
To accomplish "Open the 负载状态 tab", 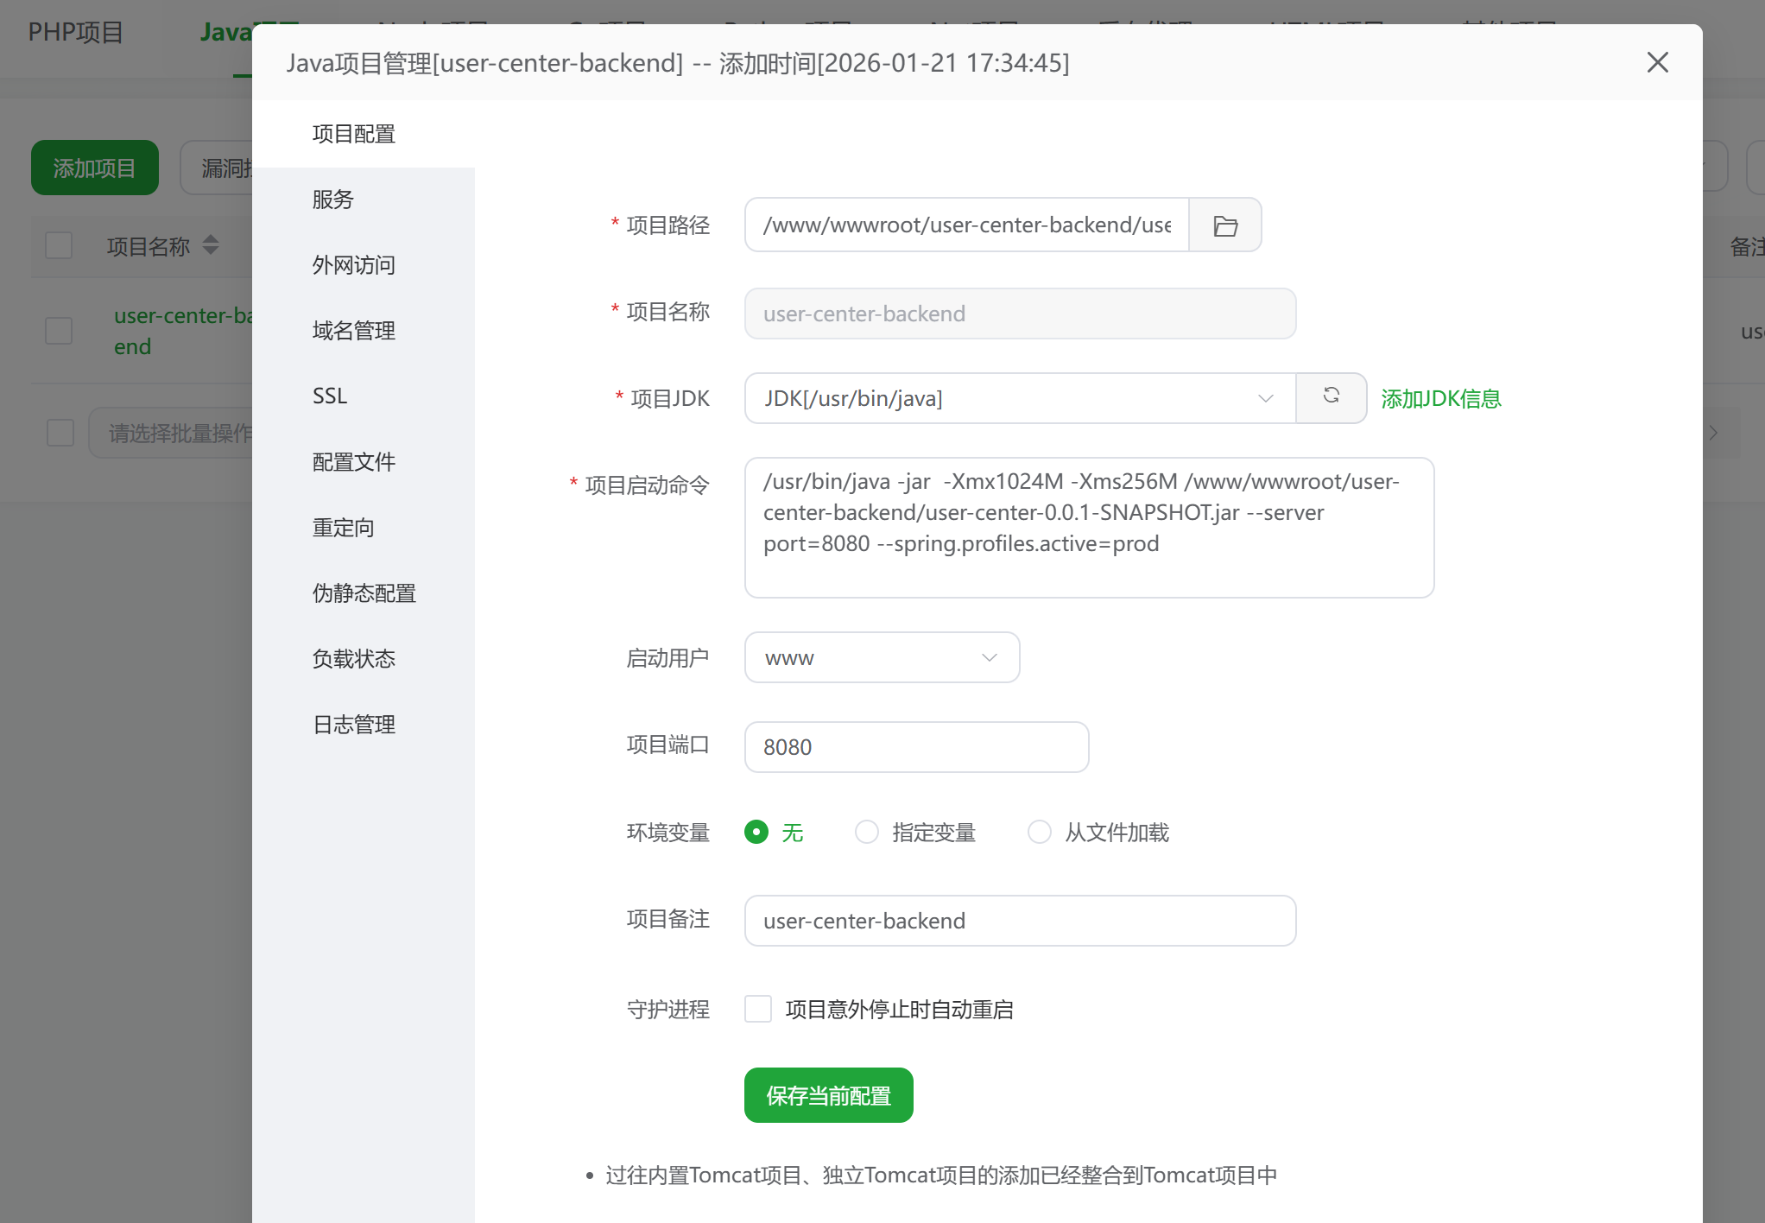I will (354, 659).
